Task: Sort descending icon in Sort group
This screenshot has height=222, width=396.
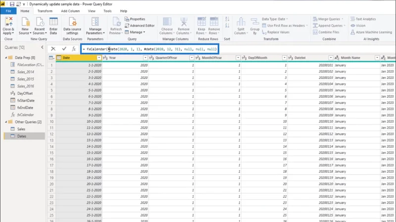Action: tap(227, 26)
